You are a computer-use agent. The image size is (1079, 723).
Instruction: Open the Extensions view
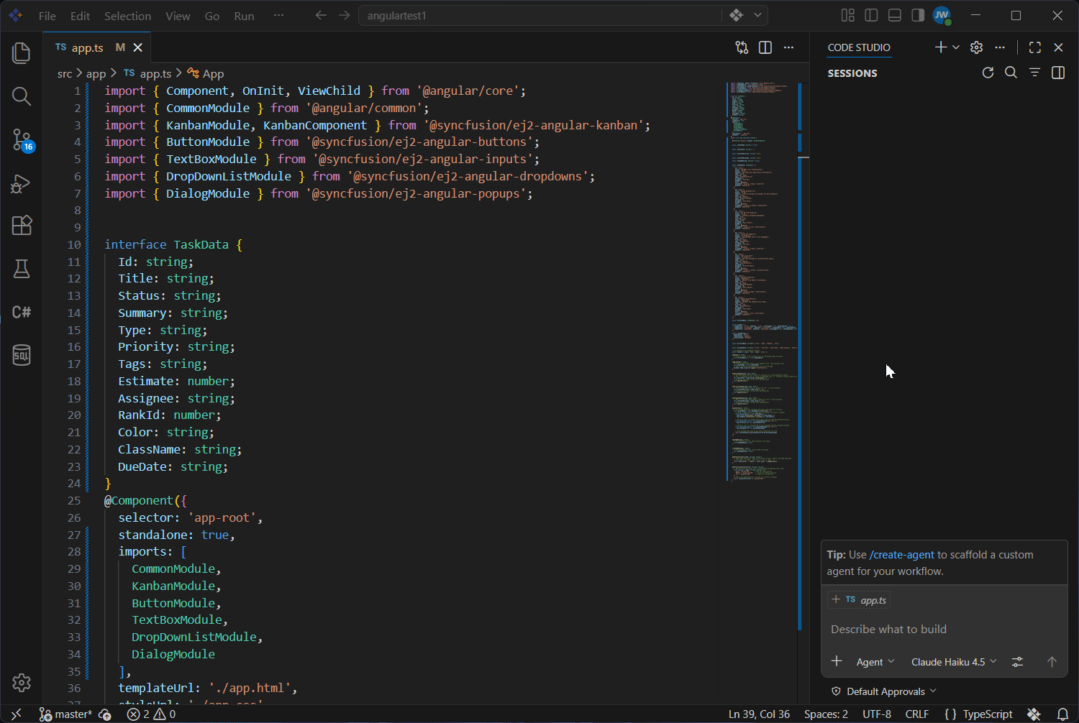(x=22, y=226)
